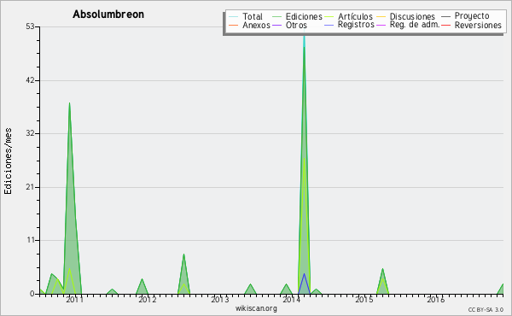Click the '2014' x-axis label

point(292,299)
